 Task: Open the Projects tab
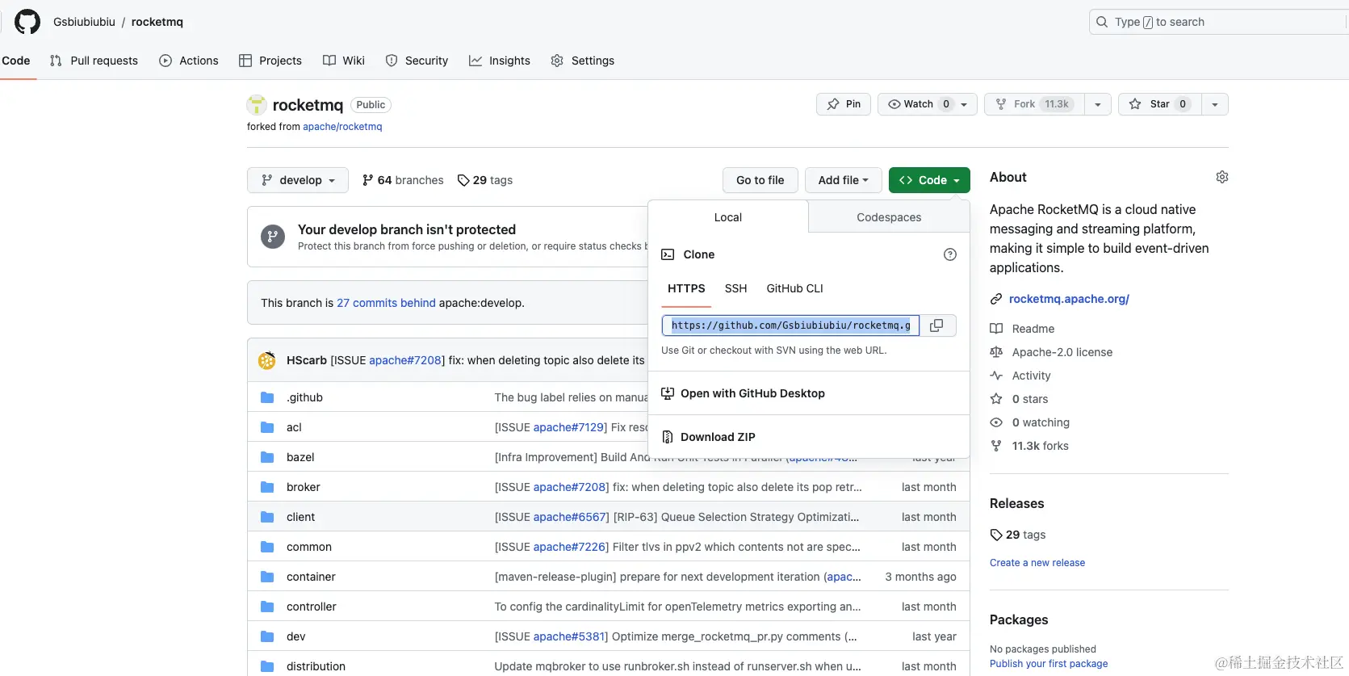click(x=270, y=61)
